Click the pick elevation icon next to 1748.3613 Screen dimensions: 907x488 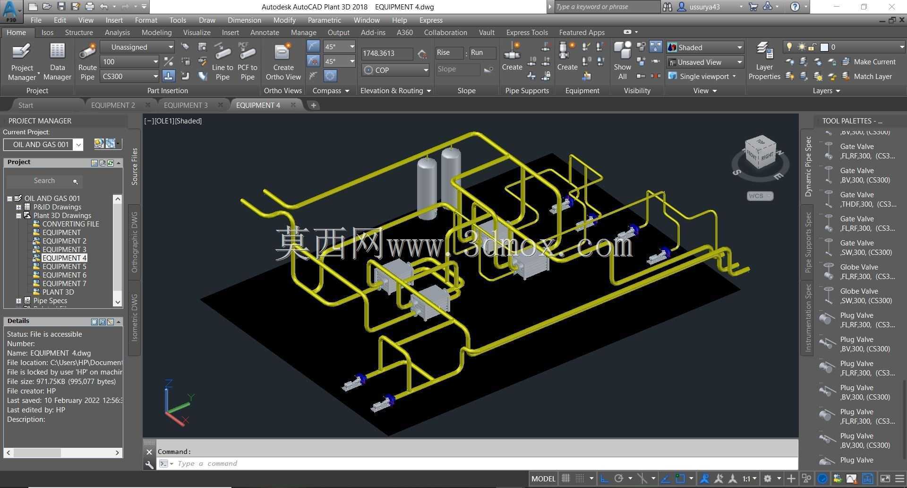pos(422,54)
